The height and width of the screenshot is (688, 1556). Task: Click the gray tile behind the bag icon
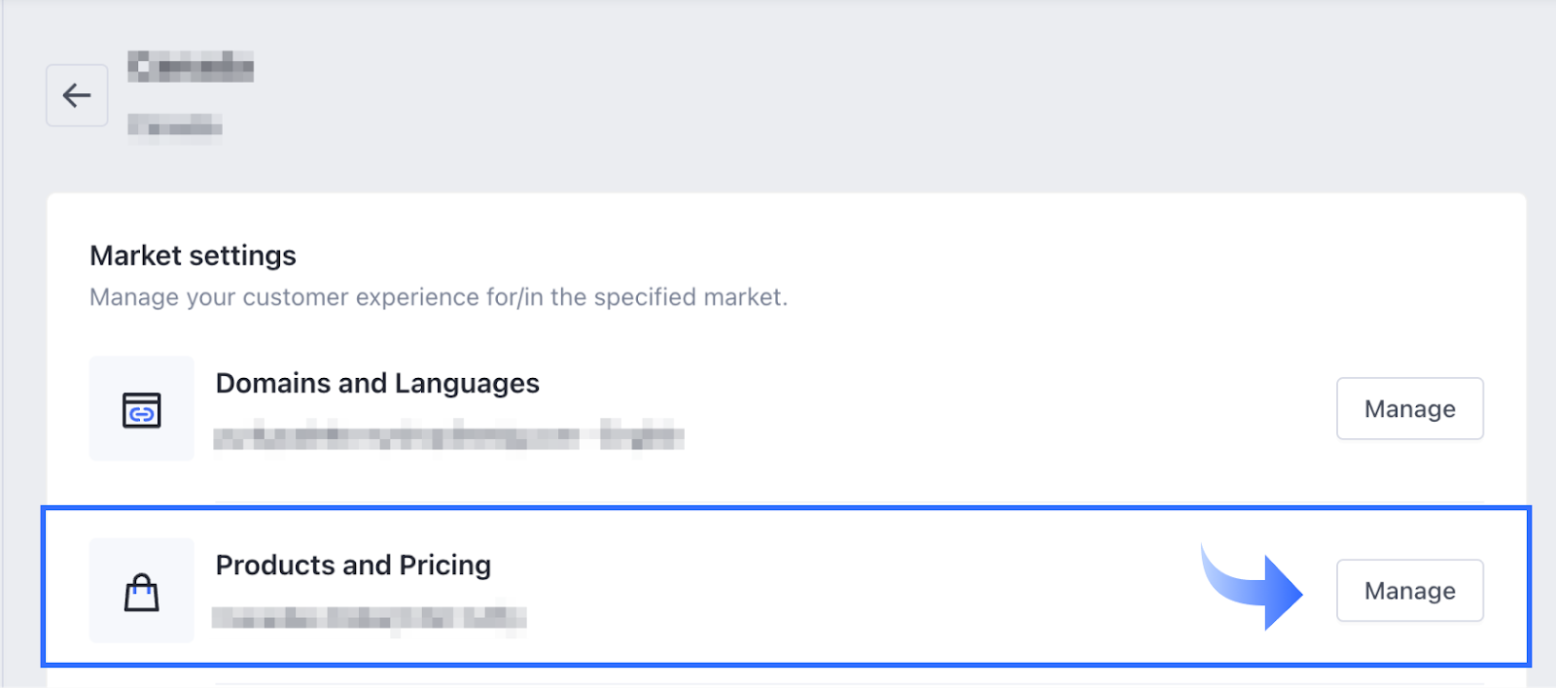[x=142, y=590]
